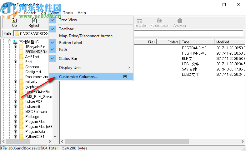Click the AMETest folder icon

22,57
